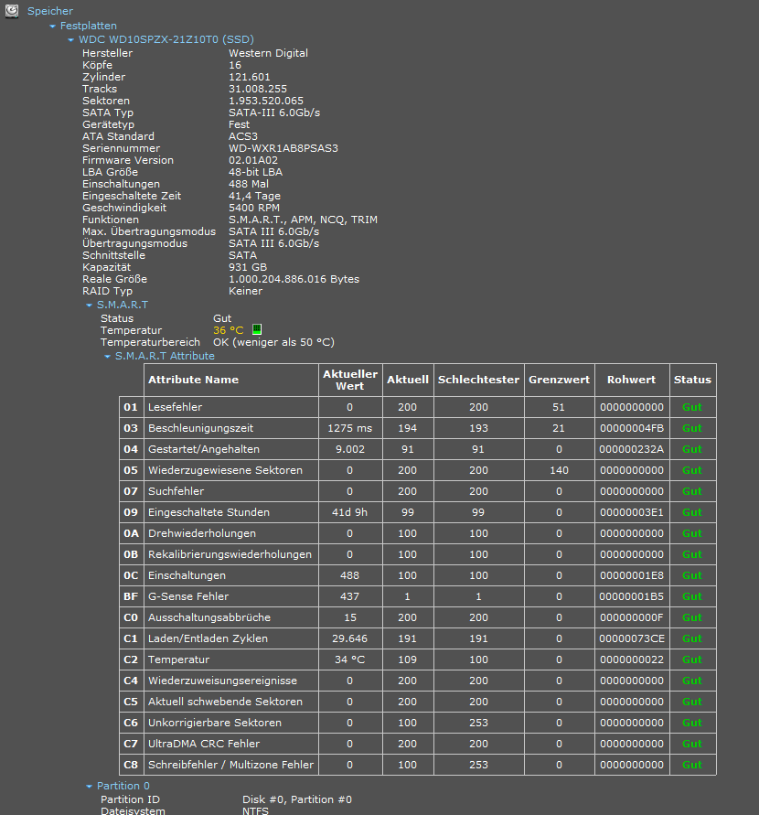Image resolution: width=759 pixels, height=815 pixels.
Task: Click the Schlechtester column header
Action: pos(478,380)
